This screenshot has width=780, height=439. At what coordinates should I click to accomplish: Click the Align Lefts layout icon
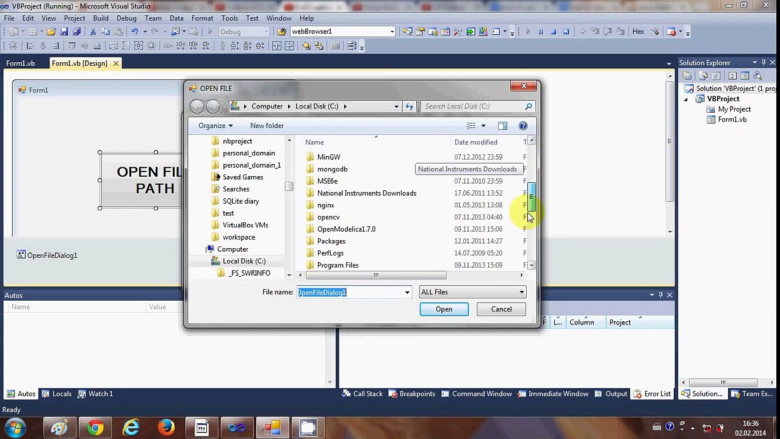29,46
